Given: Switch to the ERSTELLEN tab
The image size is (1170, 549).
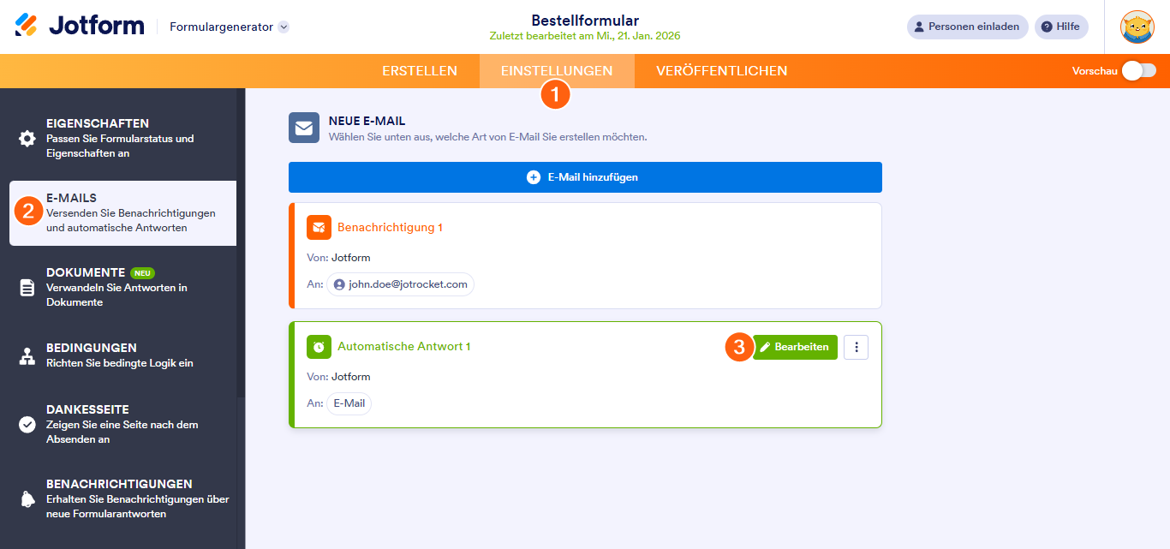Looking at the screenshot, I should coord(420,71).
